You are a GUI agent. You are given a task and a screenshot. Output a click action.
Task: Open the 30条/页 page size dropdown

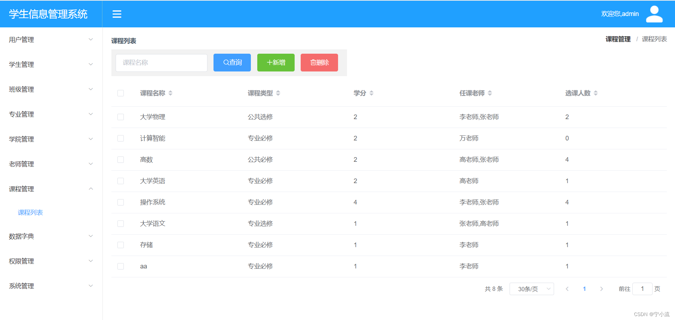point(532,289)
